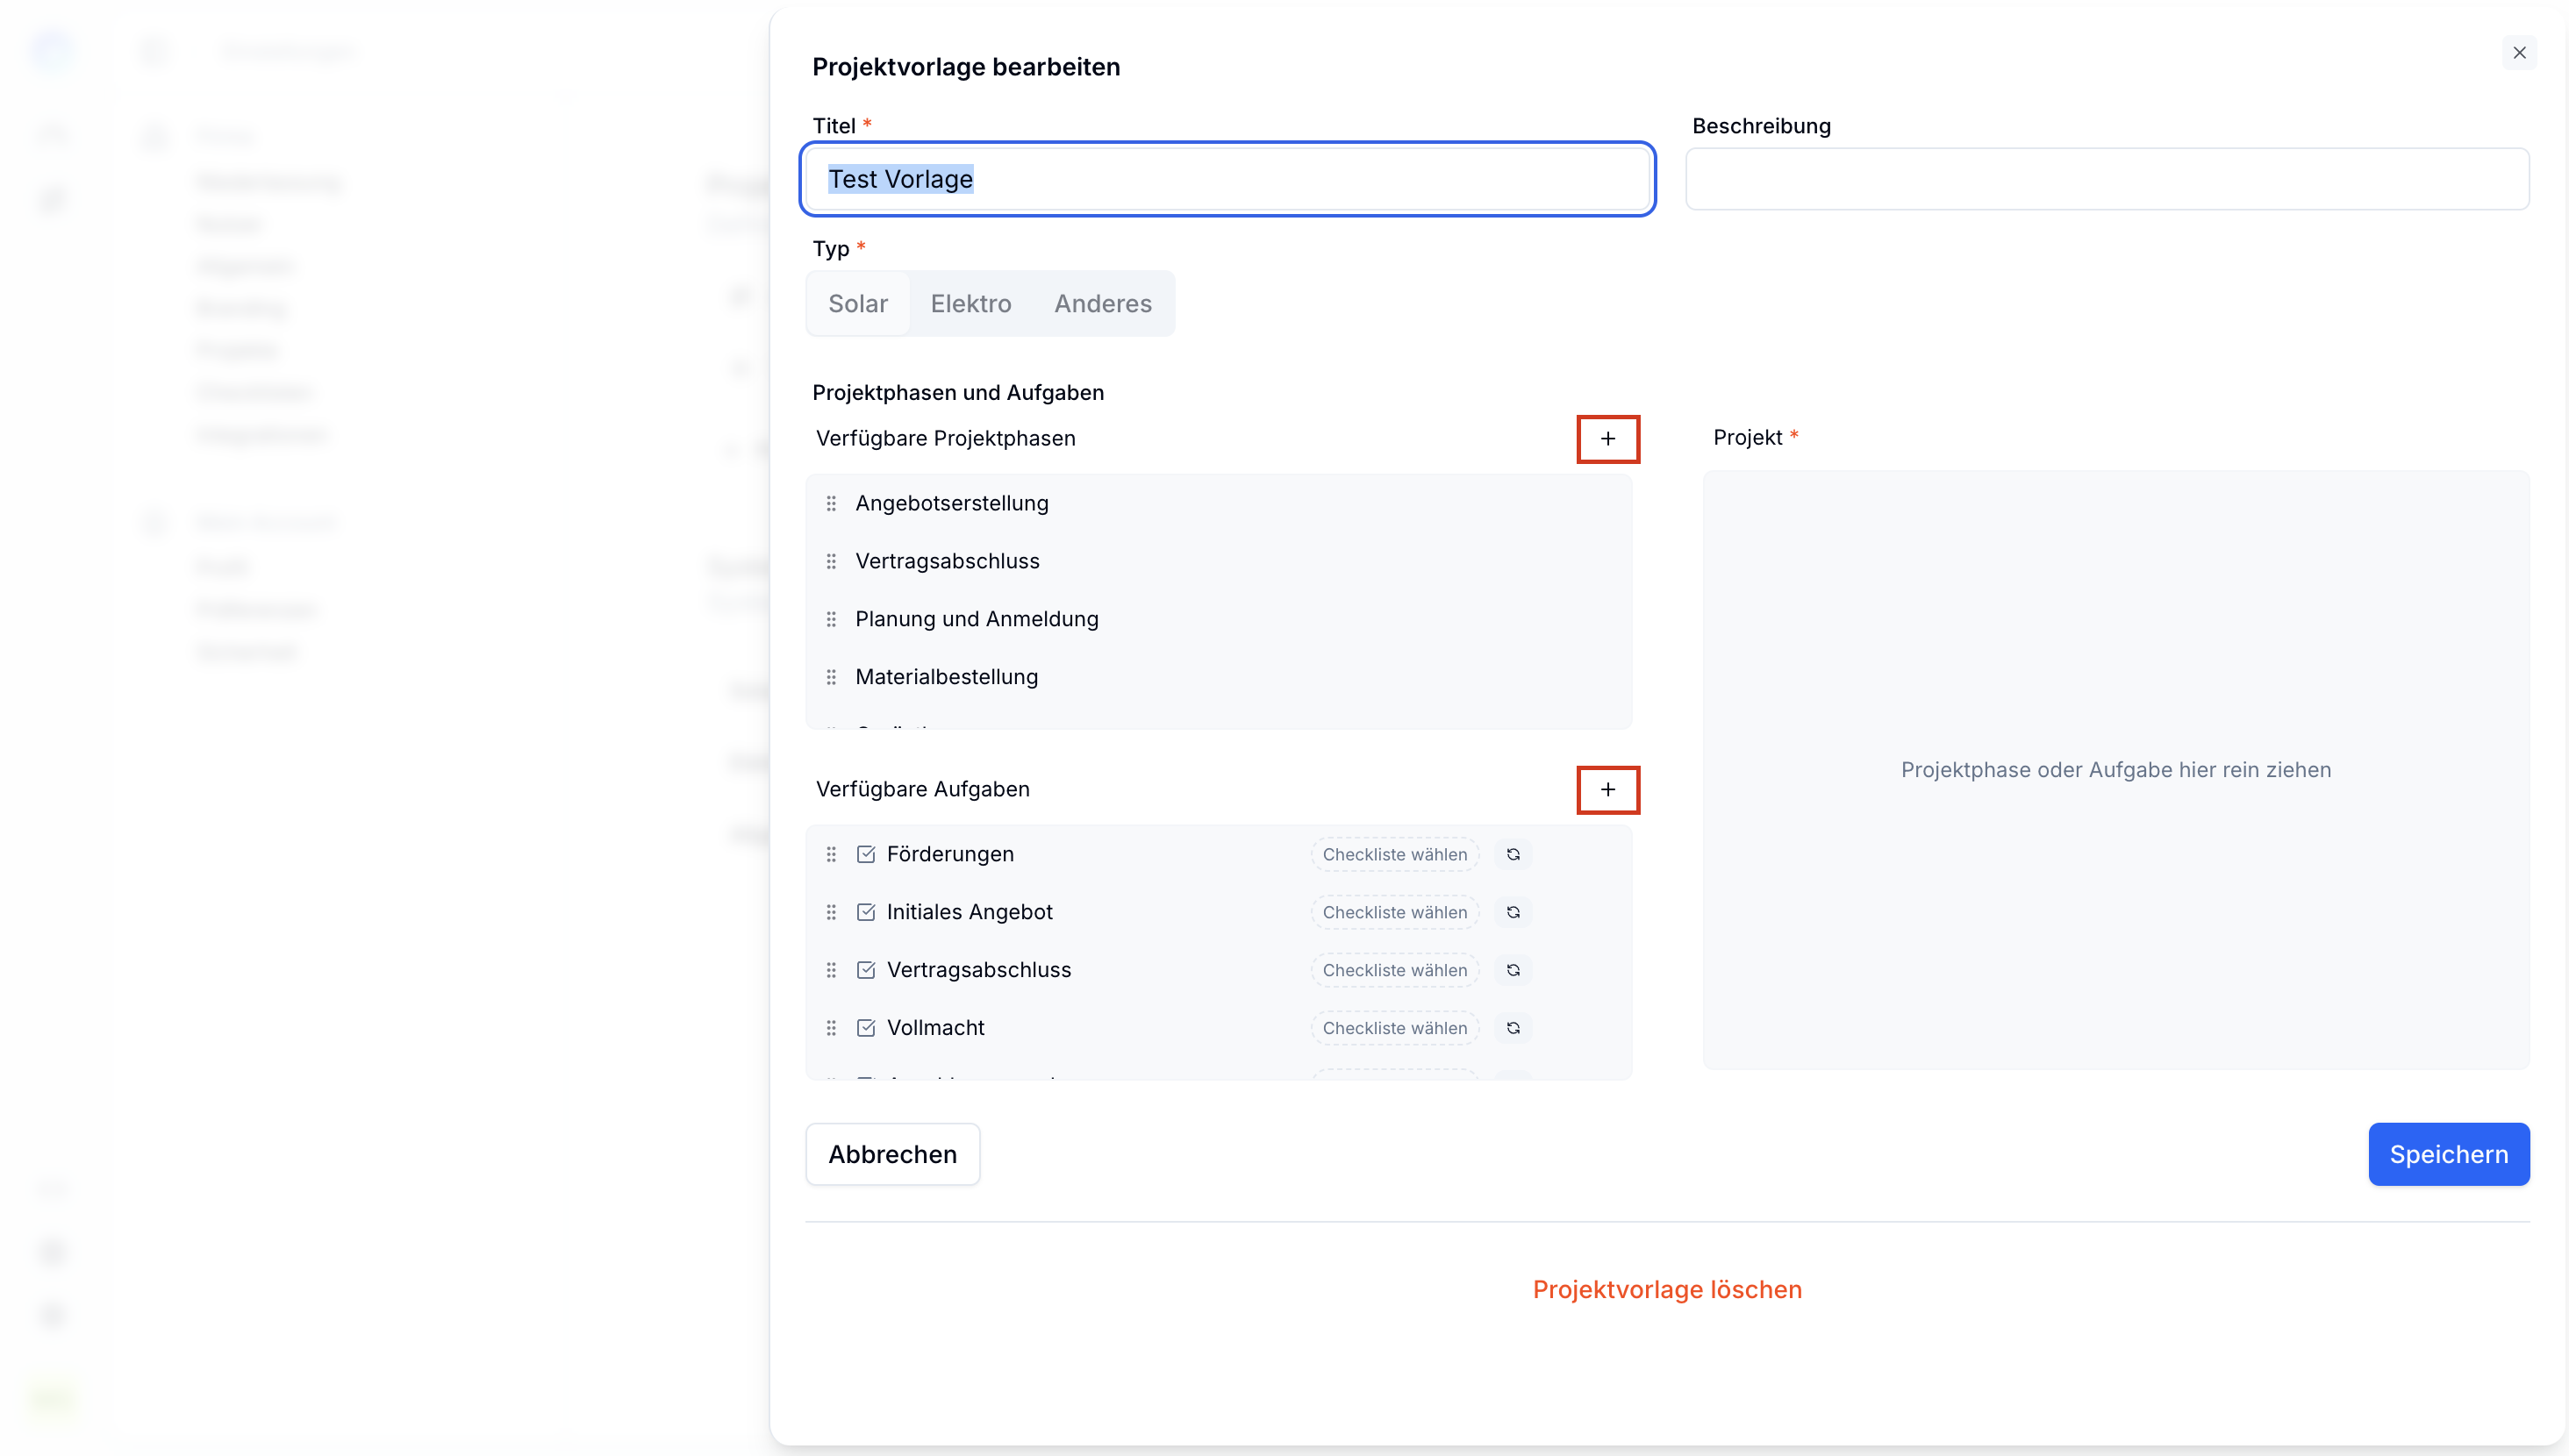The height and width of the screenshot is (1456, 2569).
Task: Select the Anderes type tab
Action: [1102, 304]
